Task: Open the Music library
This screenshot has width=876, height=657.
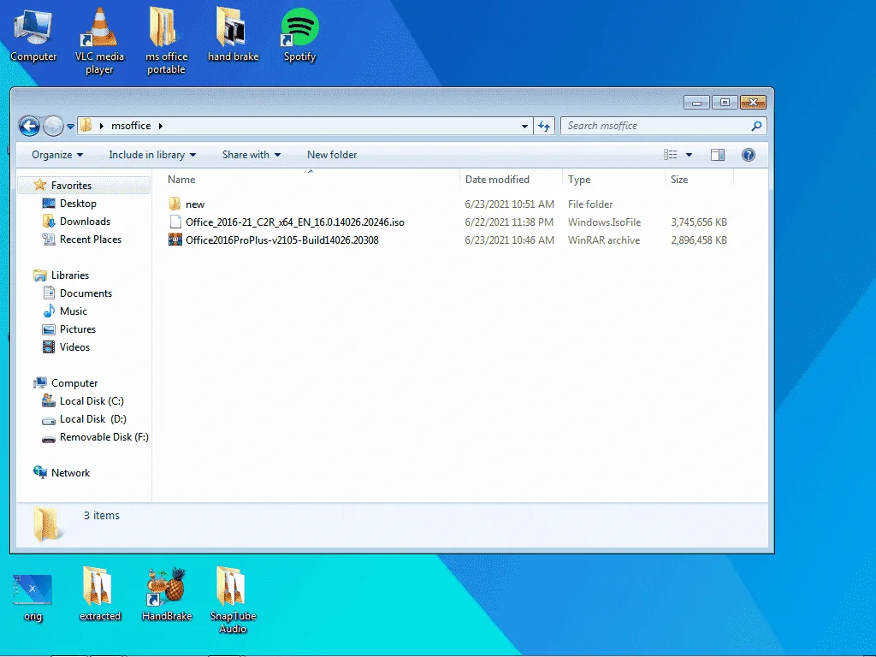Action: click(74, 311)
